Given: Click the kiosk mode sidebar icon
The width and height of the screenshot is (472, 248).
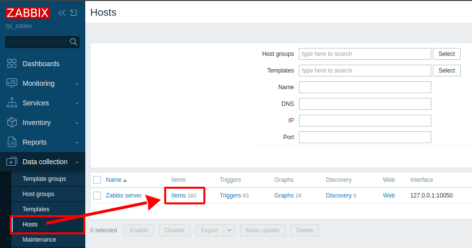Looking at the screenshot, I should point(74,13).
